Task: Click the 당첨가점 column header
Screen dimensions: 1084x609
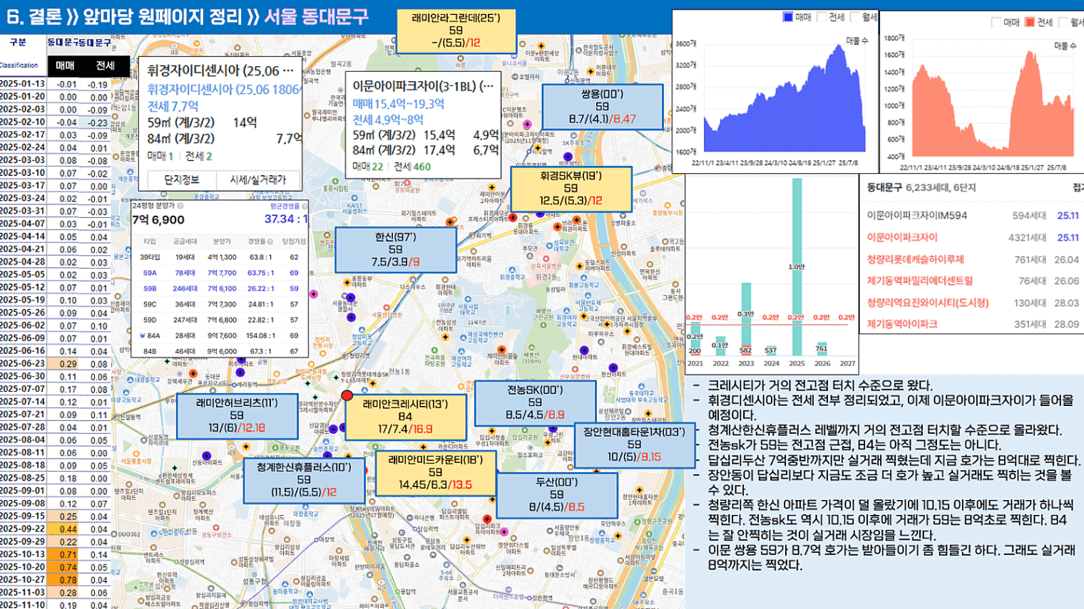Action: (294, 241)
